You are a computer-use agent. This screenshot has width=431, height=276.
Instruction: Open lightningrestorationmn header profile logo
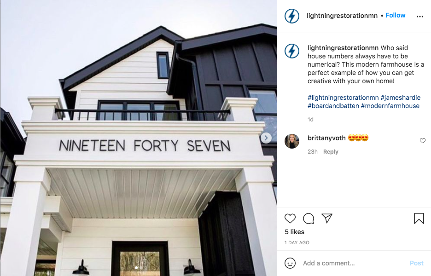tap(291, 16)
